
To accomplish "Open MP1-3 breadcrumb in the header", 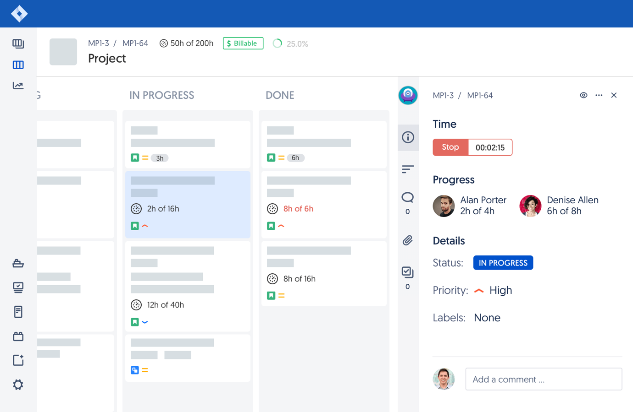I will click(x=99, y=43).
